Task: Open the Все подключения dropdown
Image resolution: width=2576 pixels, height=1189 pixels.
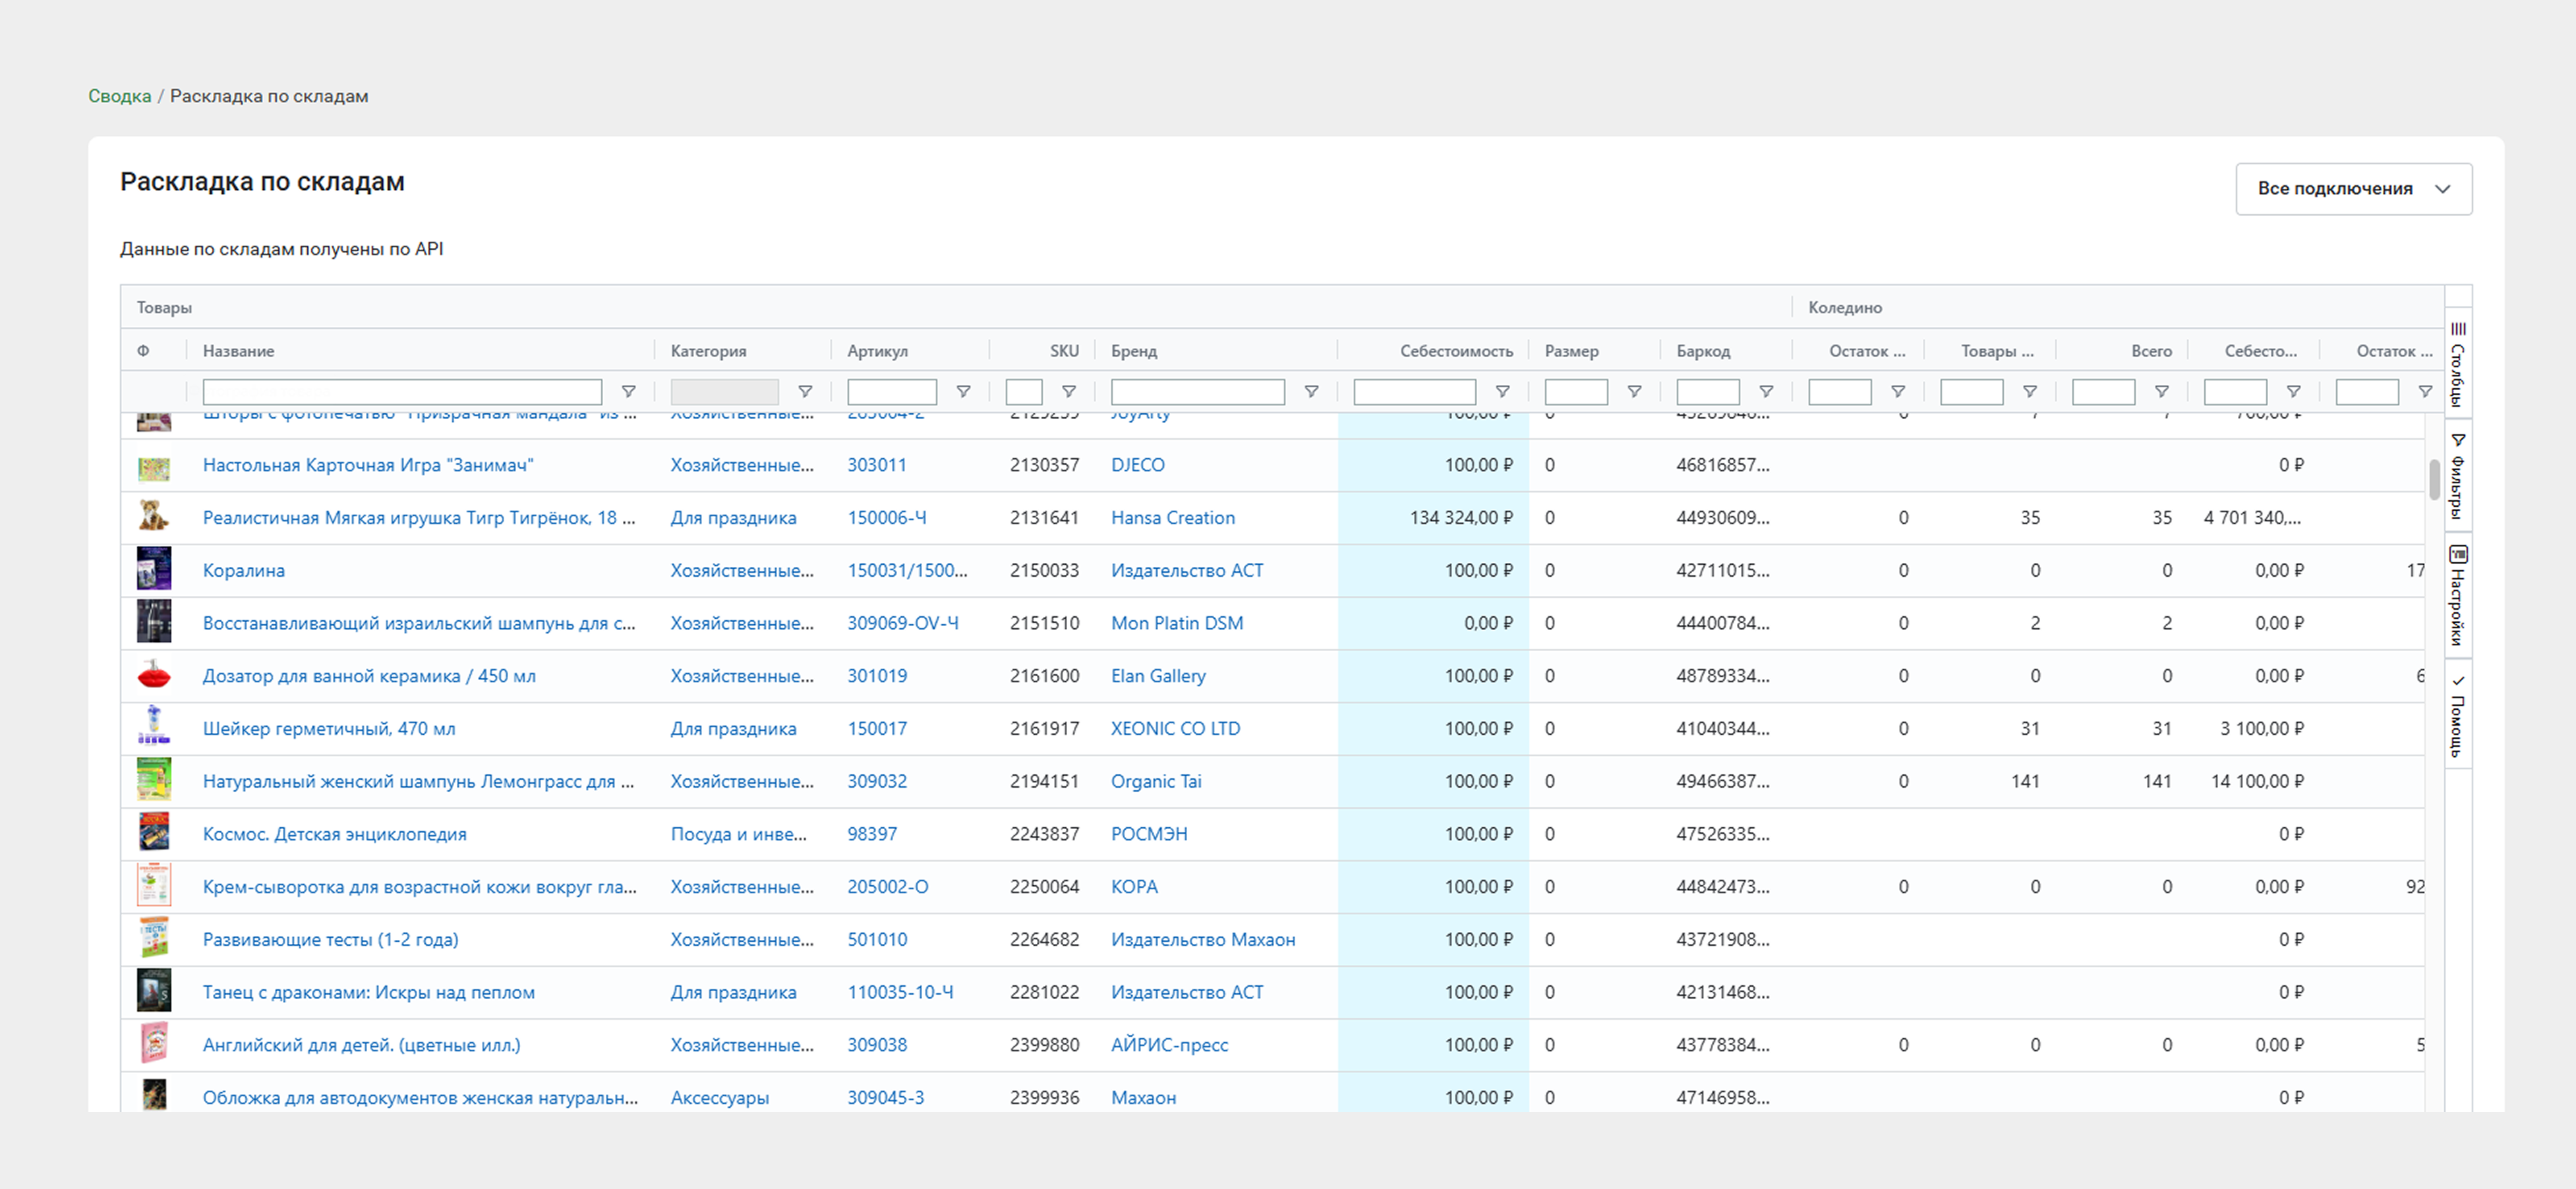Action: tap(2353, 189)
